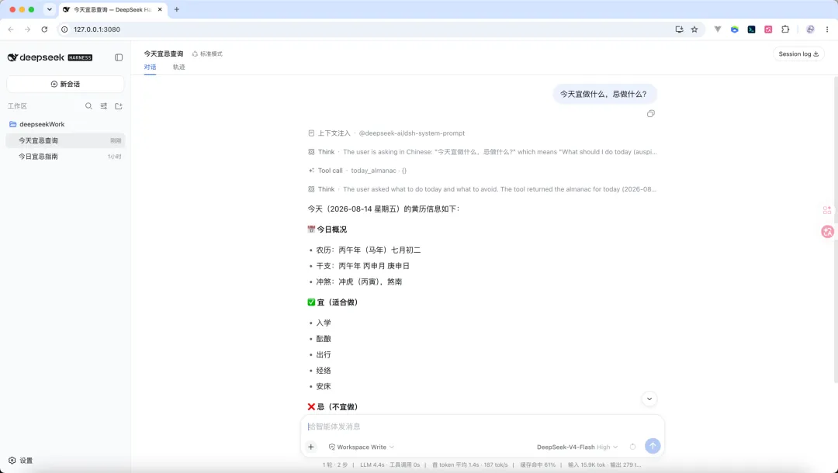Send the message with arrow button
The height and width of the screenshot is (473, 838).
pyautogui.click(x=653, y=447)
